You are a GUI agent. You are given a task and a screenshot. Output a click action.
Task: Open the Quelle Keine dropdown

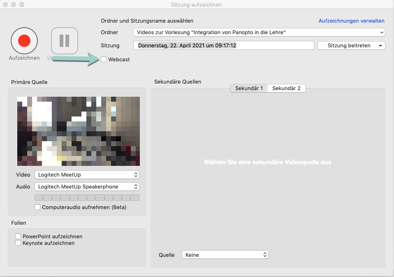(225, 255)
